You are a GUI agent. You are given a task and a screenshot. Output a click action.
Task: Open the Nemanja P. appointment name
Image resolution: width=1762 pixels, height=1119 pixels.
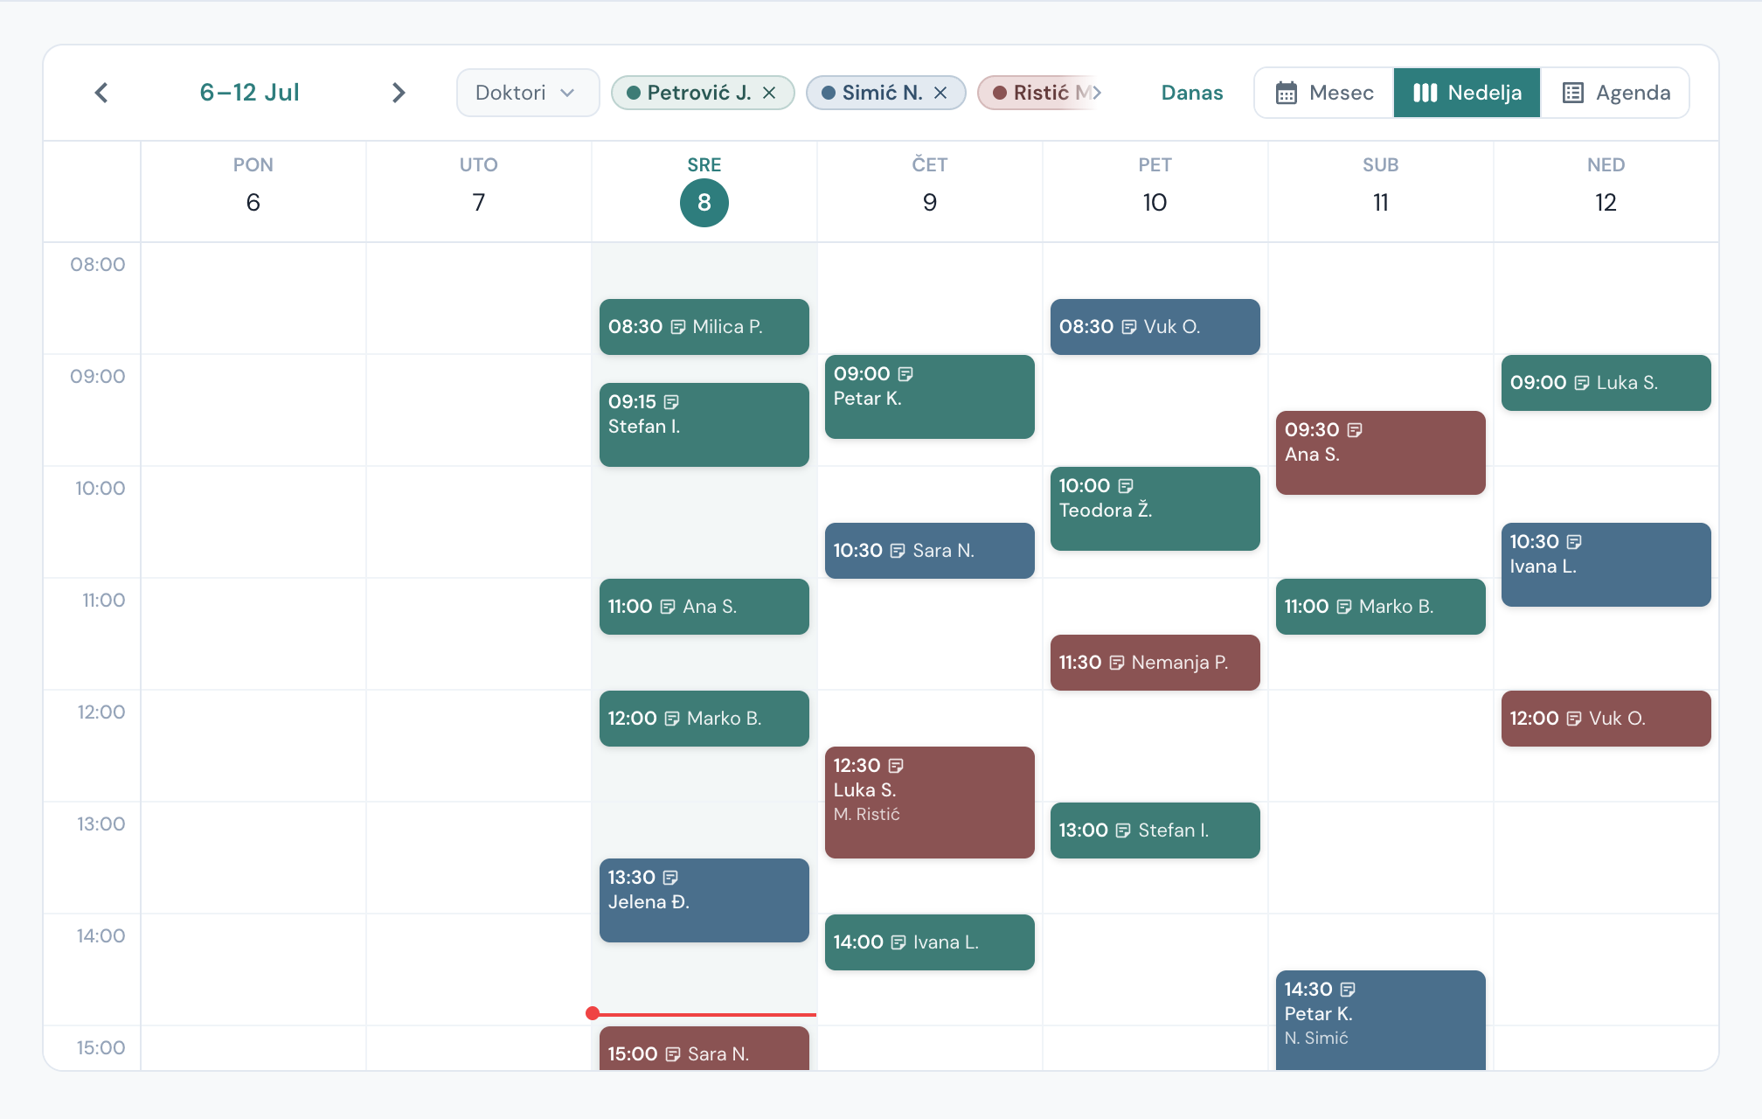1180,663
